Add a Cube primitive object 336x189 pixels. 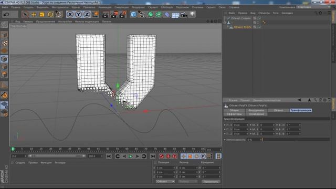pyautogui.click(x=133, y=14)
